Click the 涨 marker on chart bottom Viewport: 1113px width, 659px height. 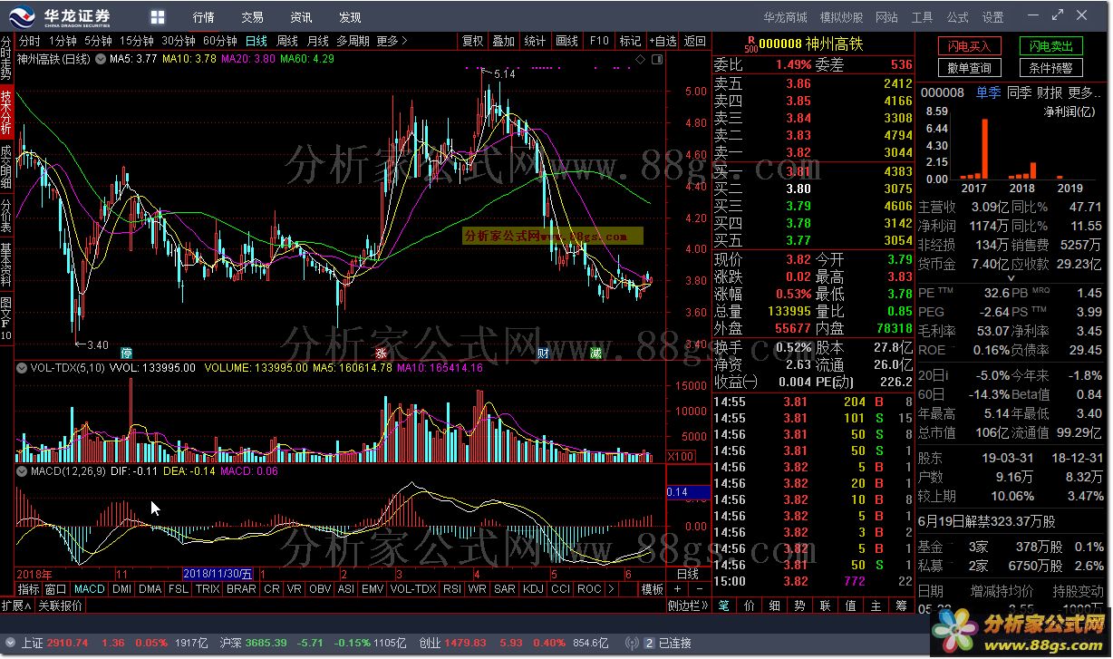point(381,354)
